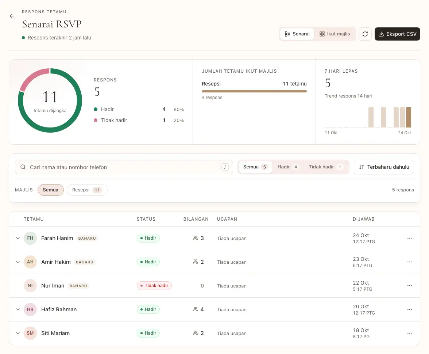The image size is (429, 354).
Task: Click the slash shortcut key hint
Action: [x=225, y=167]
